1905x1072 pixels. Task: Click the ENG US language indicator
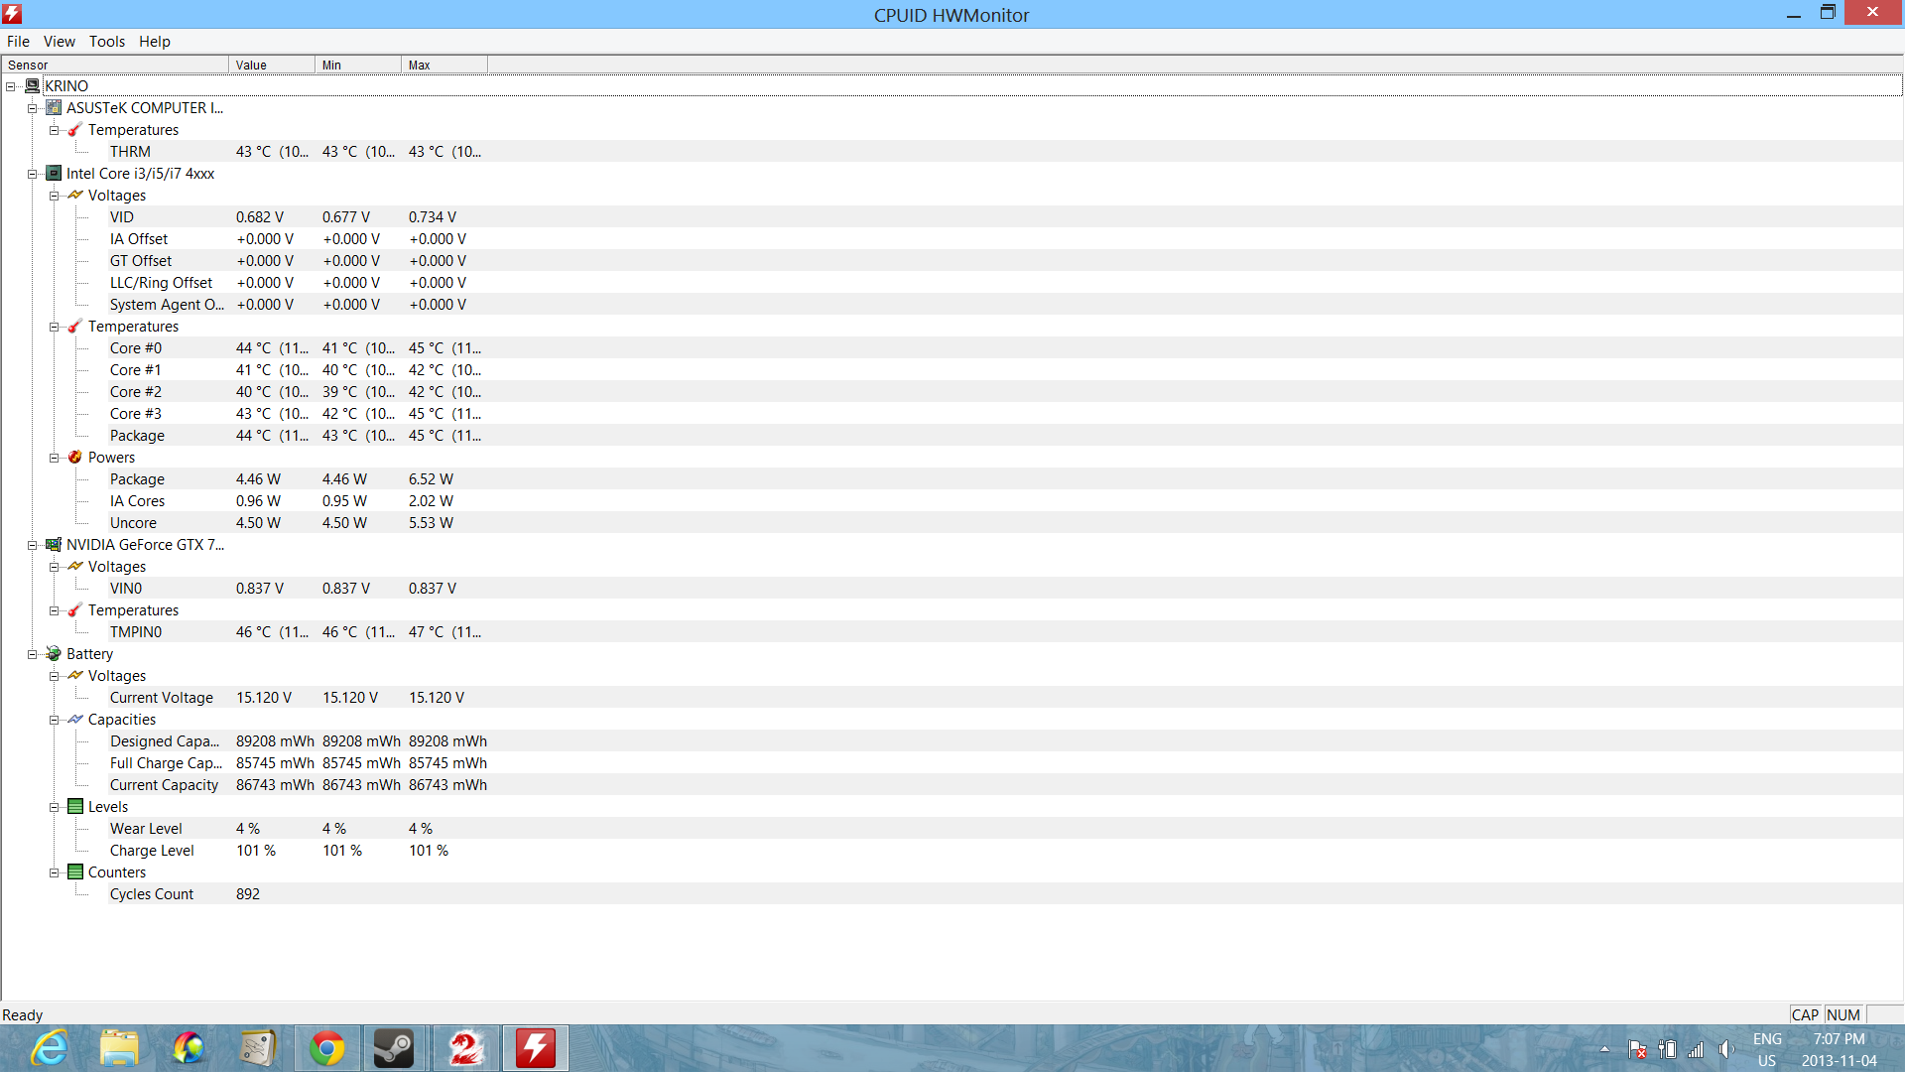pyautogui.click(x=1767, y=1049)
